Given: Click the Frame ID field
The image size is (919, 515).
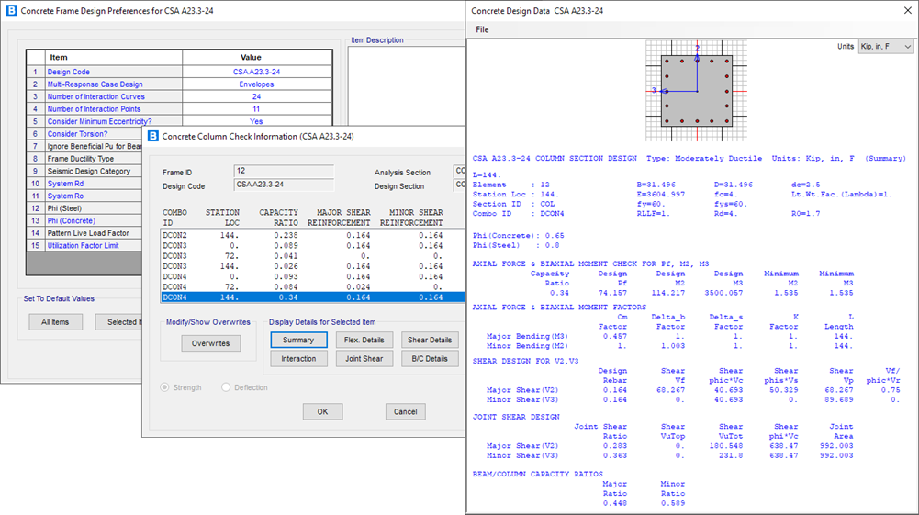Looking at the screenshot, I should pyautogui.click(x=284, y=172).
